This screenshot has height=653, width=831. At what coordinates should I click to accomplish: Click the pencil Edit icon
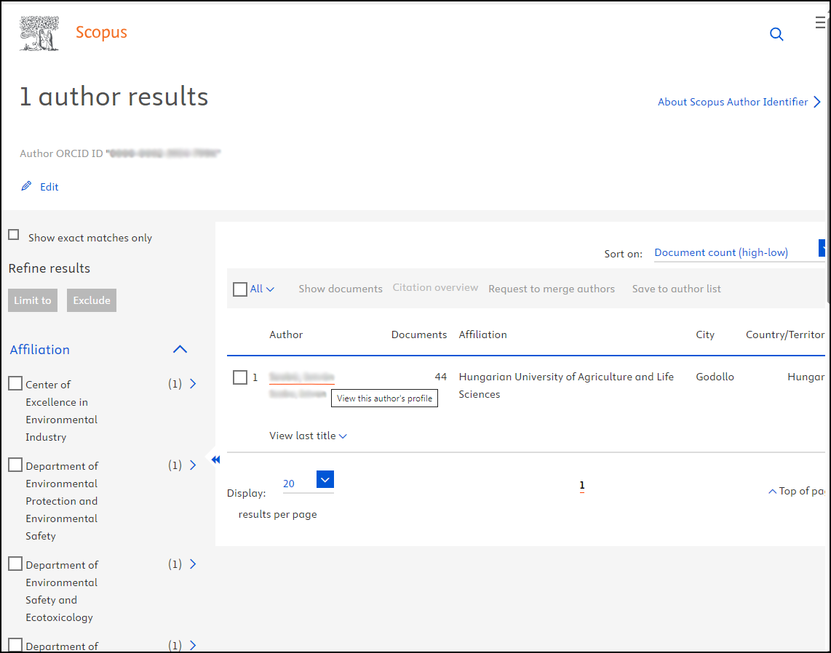pyautogui.click(x=26, y=186)
